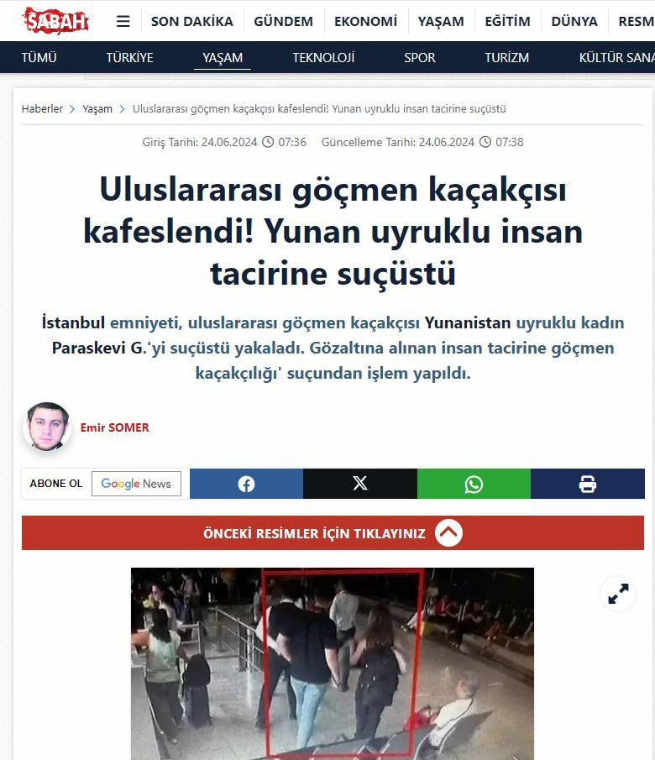
Task: Click Paraskevi G. in summary
Action: [x=99, y=348]
